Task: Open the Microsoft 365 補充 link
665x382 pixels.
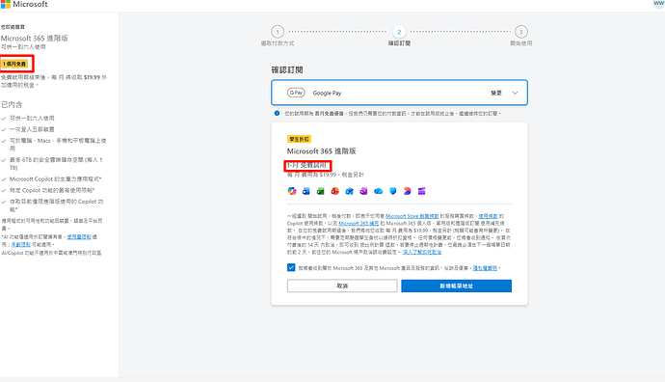Action: (x=359, y=223)
